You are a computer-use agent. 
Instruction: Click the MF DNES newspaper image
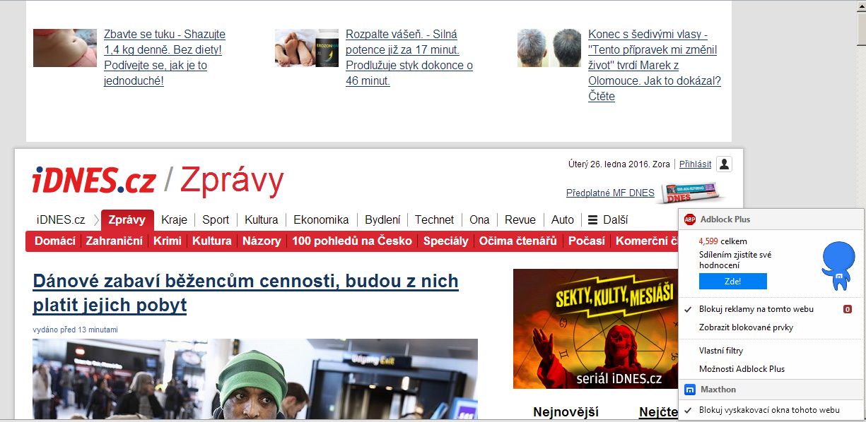tap(690, 193)
